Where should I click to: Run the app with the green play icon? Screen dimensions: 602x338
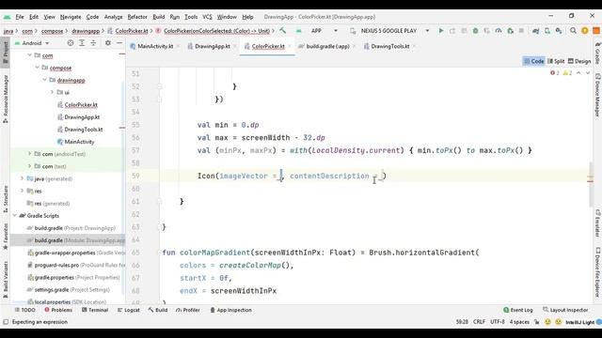[x=441, y=31]
